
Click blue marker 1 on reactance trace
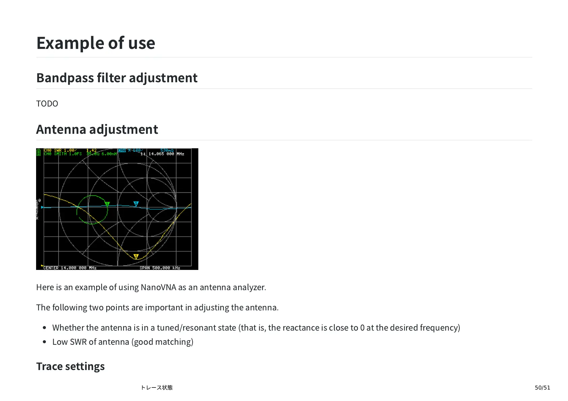pos(136,204)
